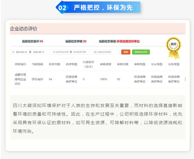Click the 行政扣分(合计) column header

point(88,64)
